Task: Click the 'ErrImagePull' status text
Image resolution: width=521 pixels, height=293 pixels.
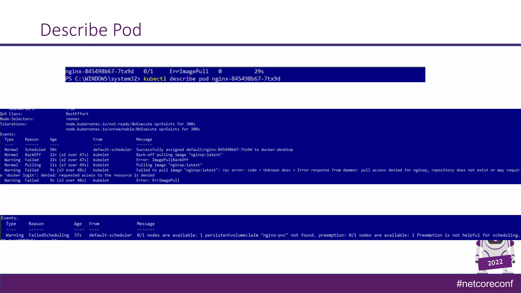Action: [x=189, y=71]
